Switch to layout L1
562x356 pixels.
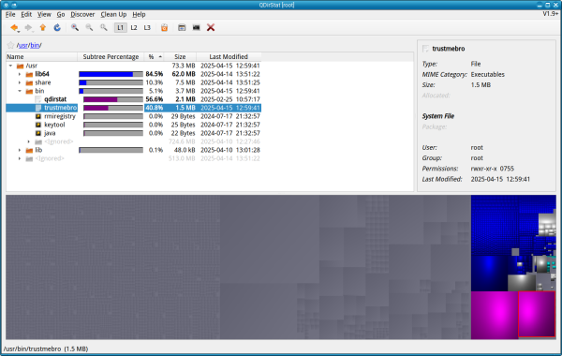(121, 27)
